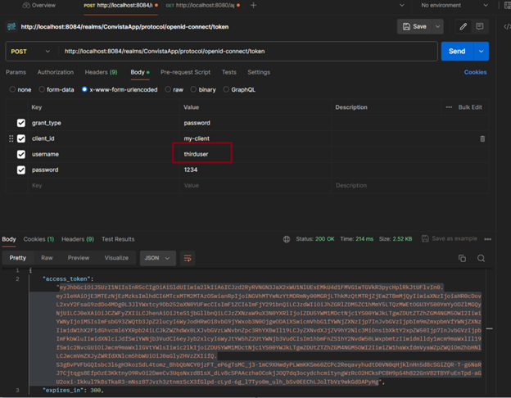Select x-www-form-urlencoded body type
Image resolution: width=511 pixels, height=398 pixels.
84,89
